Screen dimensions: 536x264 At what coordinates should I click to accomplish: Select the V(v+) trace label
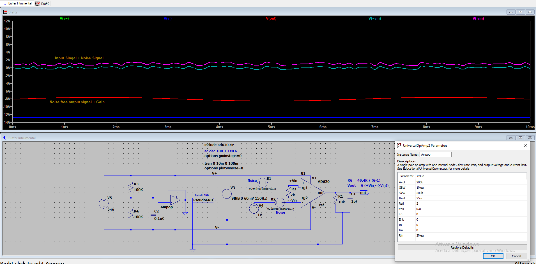pyautogui.click(x=64, y=18)
